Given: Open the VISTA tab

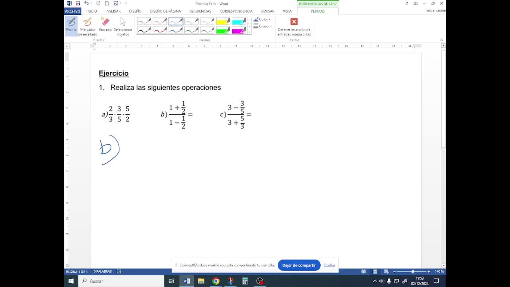Looking at the screenshot, I should click(x=287, y=11).
